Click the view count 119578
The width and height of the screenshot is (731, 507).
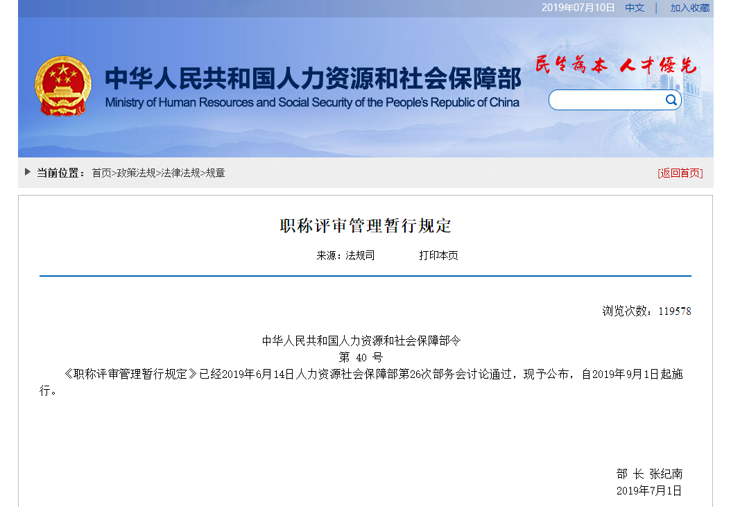click(x=675, y=311)
